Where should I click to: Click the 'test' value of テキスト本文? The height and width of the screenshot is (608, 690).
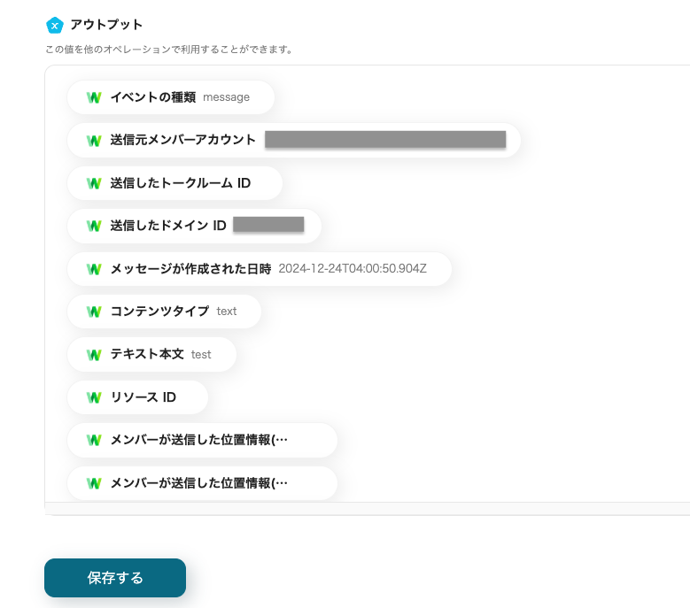(x=201, y=354)
